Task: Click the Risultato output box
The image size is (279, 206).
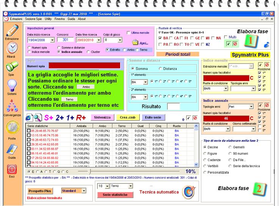Action: point(174,107)
